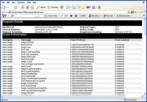Click the Session Id value text
Screen dimensions: 147x102
pos(49,27)
